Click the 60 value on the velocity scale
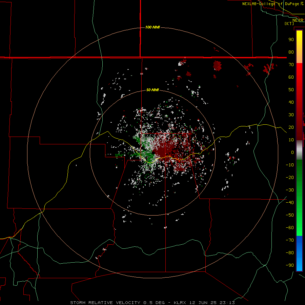The height and width of the screenshot is (305, 305). point(291,77)
